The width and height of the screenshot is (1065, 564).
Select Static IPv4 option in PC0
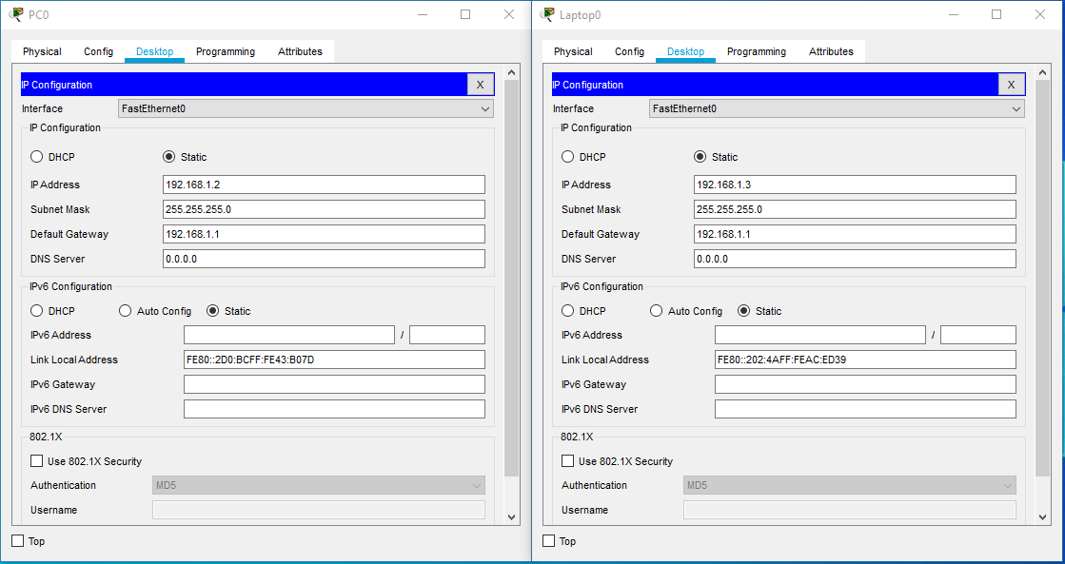tap(169, 157)
